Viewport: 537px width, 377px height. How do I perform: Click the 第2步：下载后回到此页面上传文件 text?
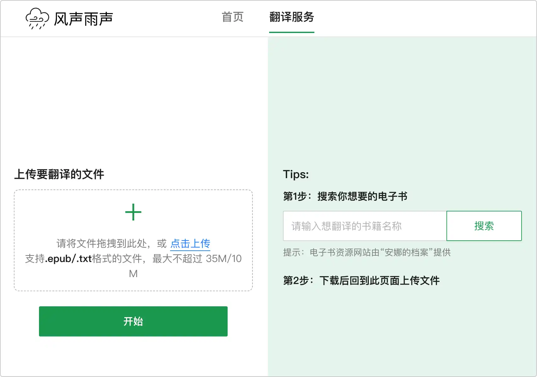pyautogui.click(x=361, y=281)
